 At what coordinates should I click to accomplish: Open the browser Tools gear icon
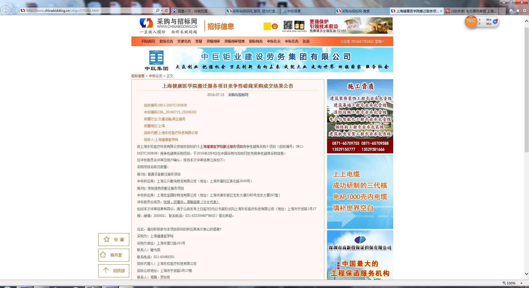[525, 11]
